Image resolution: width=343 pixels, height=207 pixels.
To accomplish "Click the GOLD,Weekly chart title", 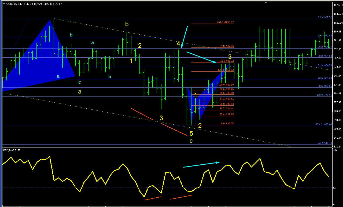I will tap(14, 4).
